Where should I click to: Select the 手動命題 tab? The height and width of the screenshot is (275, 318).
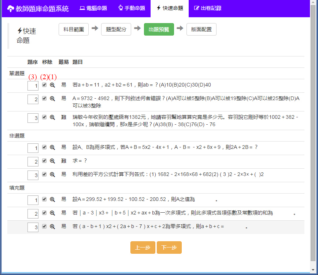tap(132, 8)
